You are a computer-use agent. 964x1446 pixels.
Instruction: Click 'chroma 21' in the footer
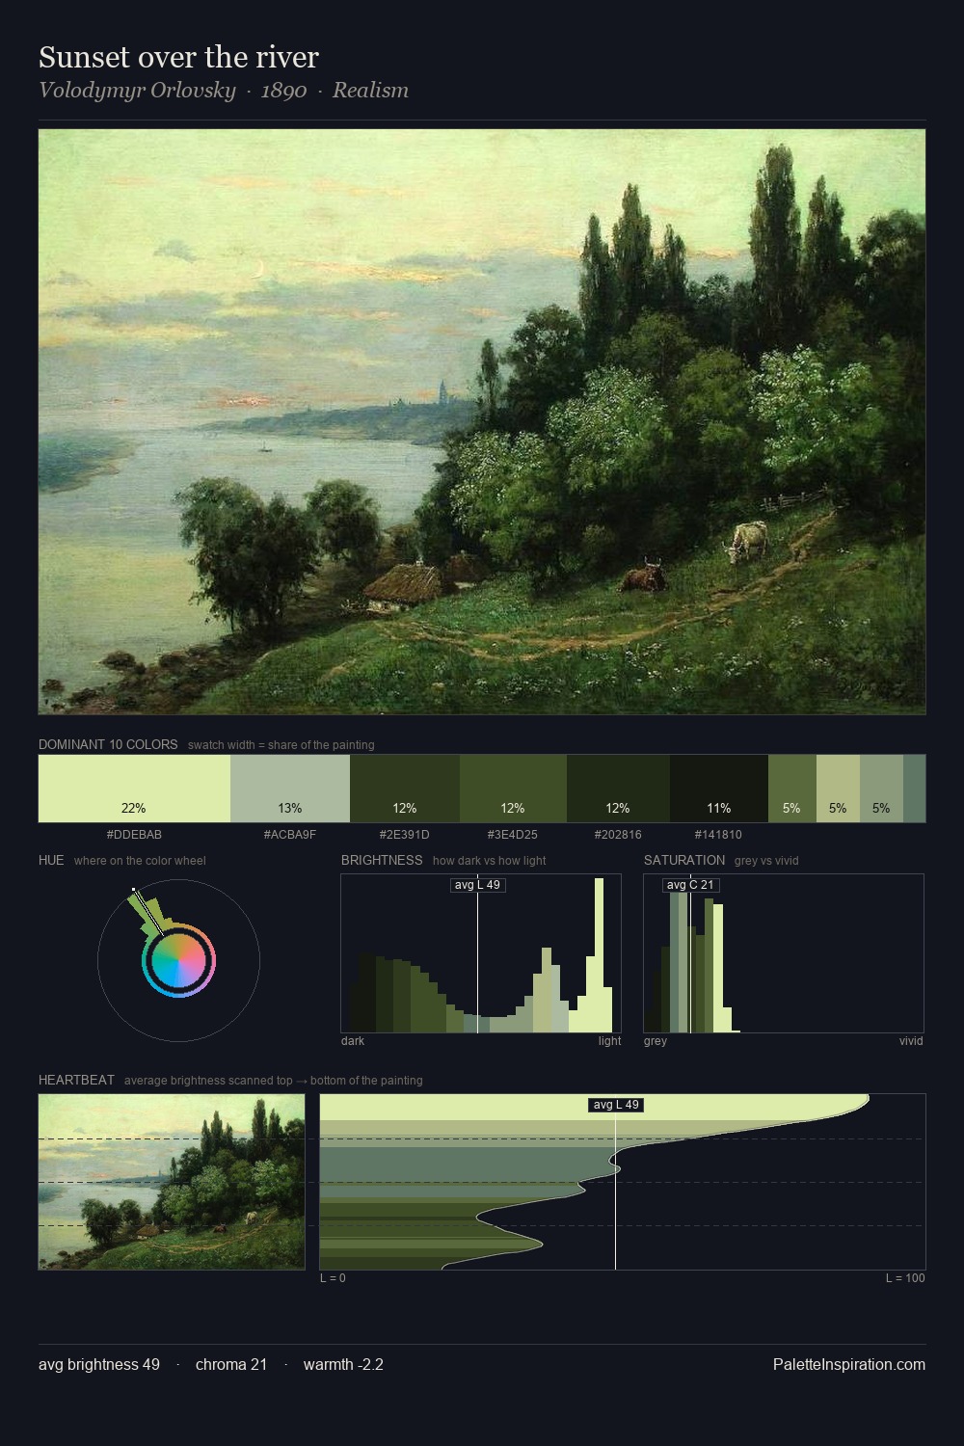tap(231, 1364)
